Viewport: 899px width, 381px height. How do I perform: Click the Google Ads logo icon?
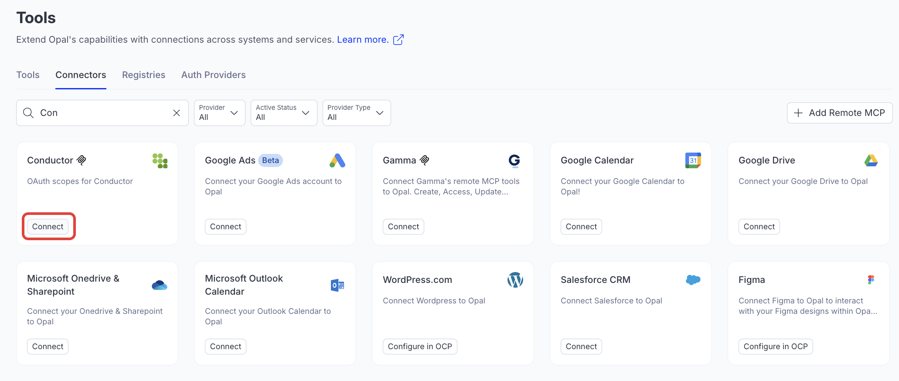337,160
